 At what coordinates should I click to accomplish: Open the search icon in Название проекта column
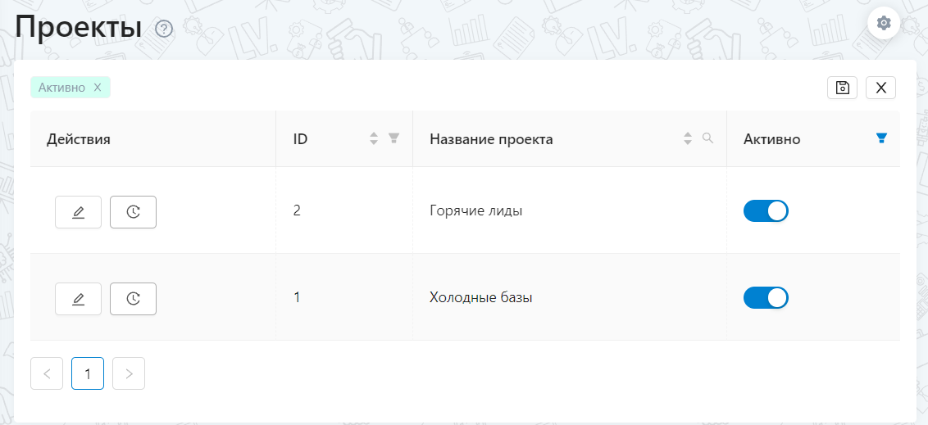pyautogui.click(x=707, y=138)
